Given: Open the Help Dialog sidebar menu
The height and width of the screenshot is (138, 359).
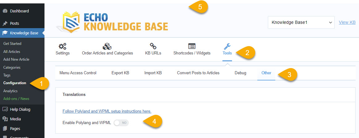Looking at the screenshot, I should pyautogui.click(x=20, y=109).
